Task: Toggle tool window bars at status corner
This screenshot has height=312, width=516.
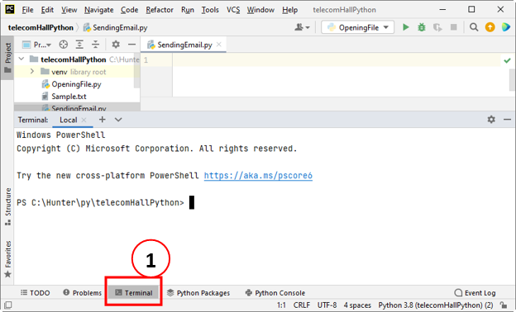Action: [8, 305]
